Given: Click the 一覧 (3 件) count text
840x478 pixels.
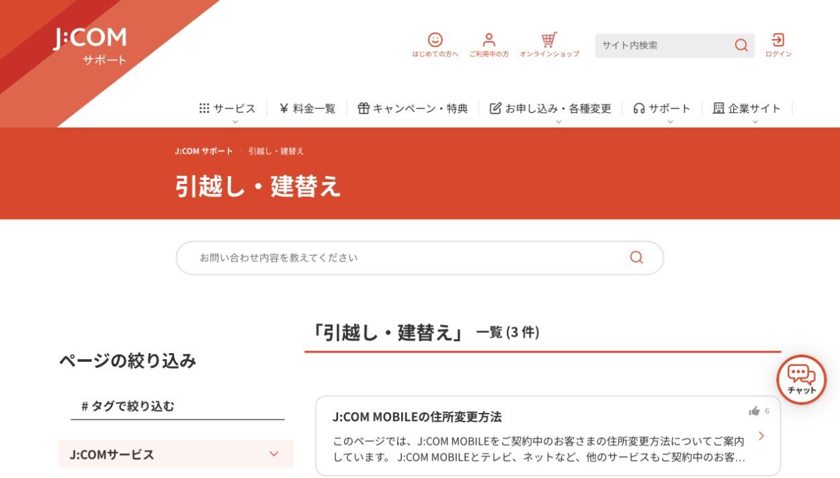Looking at the screenshot, I should pyautogui.click(x=507, y=332).
